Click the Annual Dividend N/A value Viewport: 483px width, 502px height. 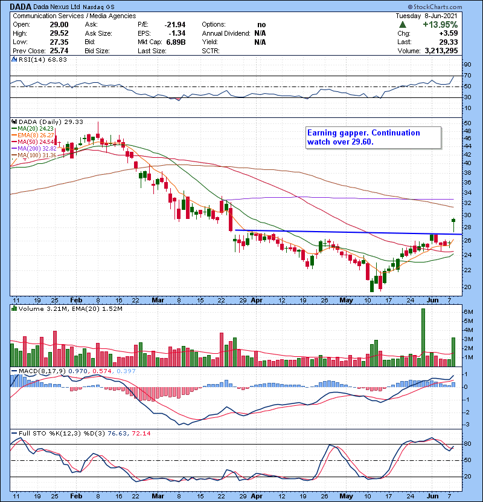(260, 33)
